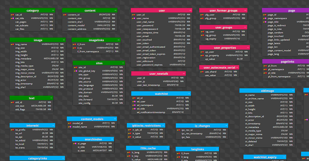This screenshot has width=309, height=161.
Task: Click the key icon next to model_name
Action: tap(69, 127)
